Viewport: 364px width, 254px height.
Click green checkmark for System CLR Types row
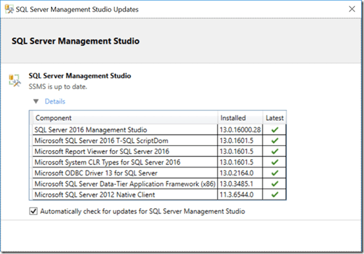pyautogui.click(x=275, y=162)
